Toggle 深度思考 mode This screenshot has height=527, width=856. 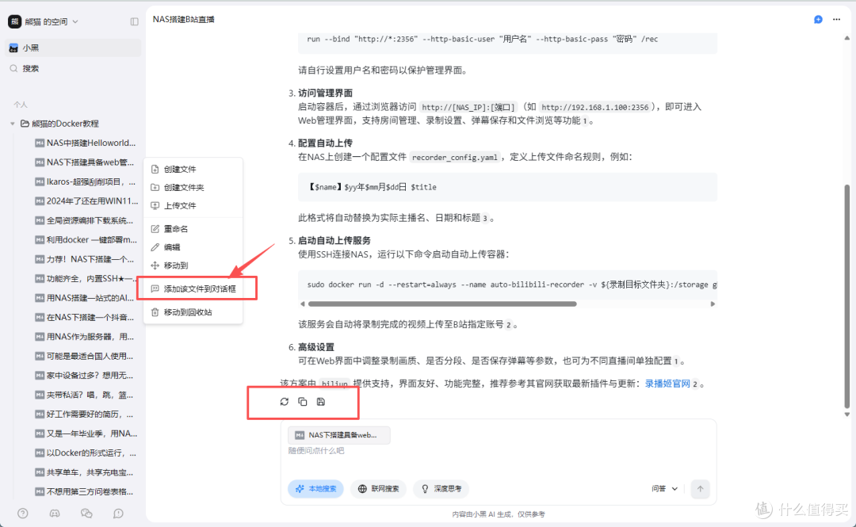pos(441,489)
